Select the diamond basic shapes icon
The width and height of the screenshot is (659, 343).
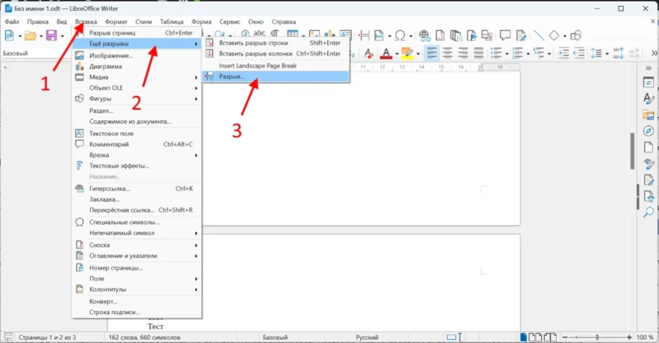pyautogui.click(x=554, y=36)
